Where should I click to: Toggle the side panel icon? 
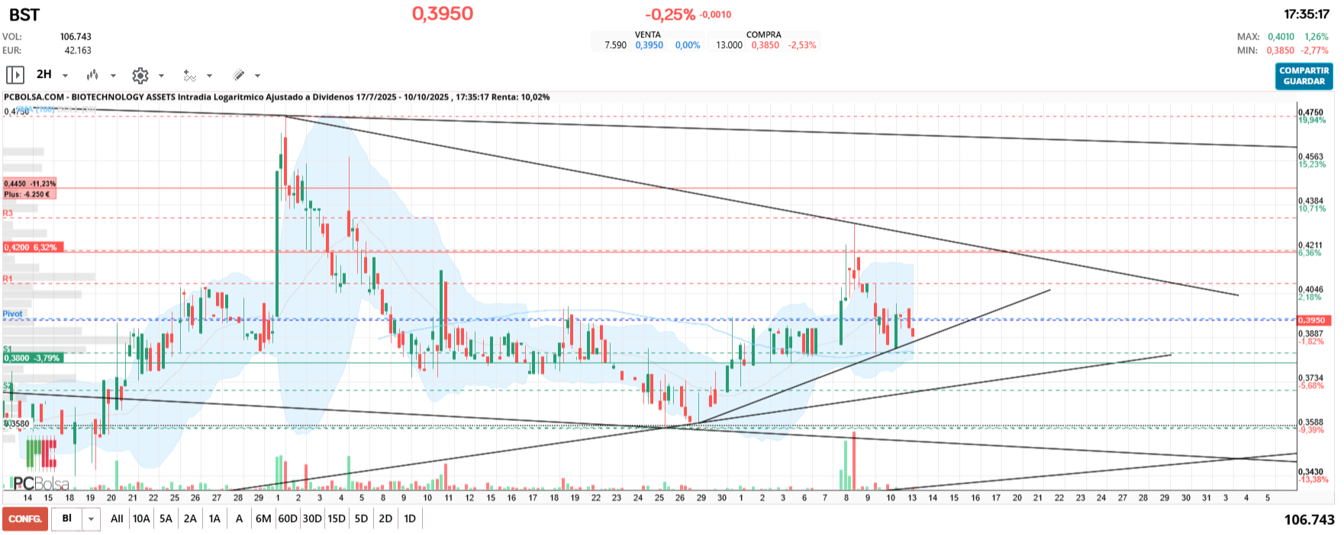tap(15, 75)
